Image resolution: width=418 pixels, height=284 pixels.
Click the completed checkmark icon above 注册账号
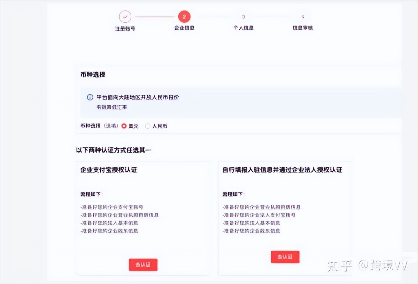(x=125, y=16)
